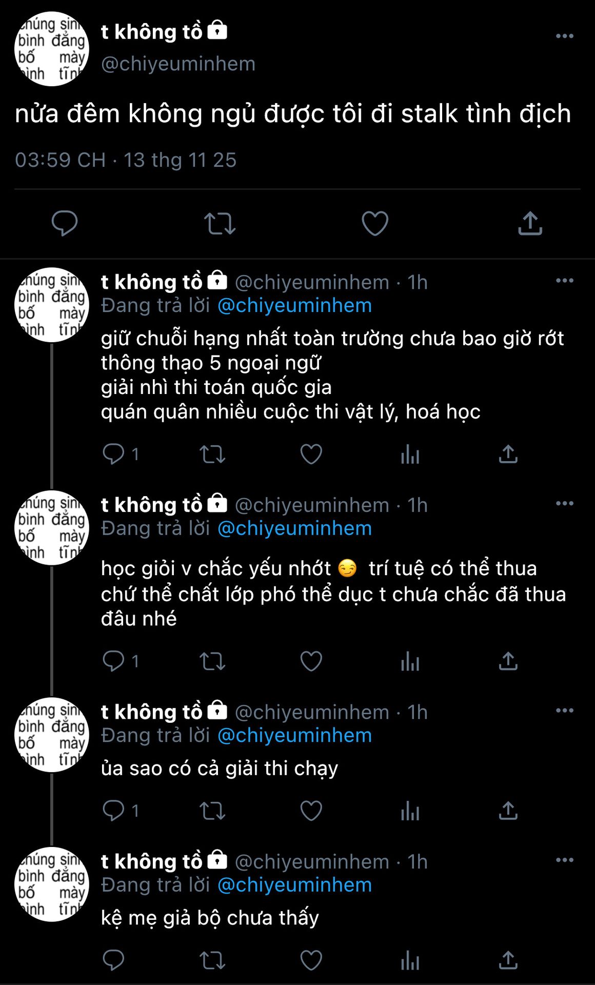Like the reply about 5 ngoại ngữ

pos(311,454)
